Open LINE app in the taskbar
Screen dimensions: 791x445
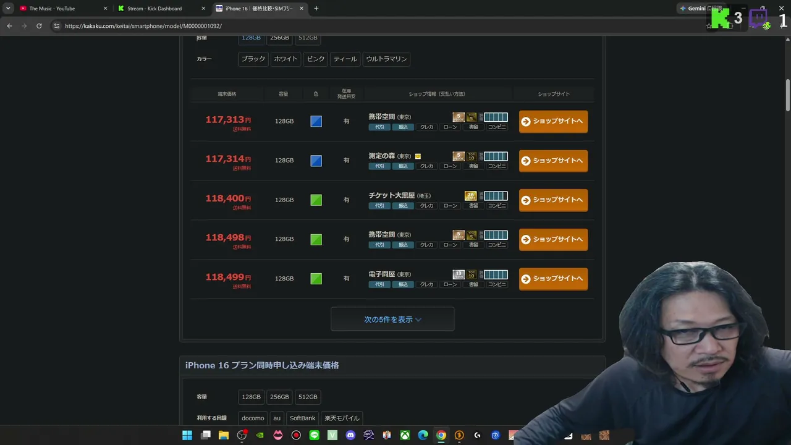(x=315, y=435)
